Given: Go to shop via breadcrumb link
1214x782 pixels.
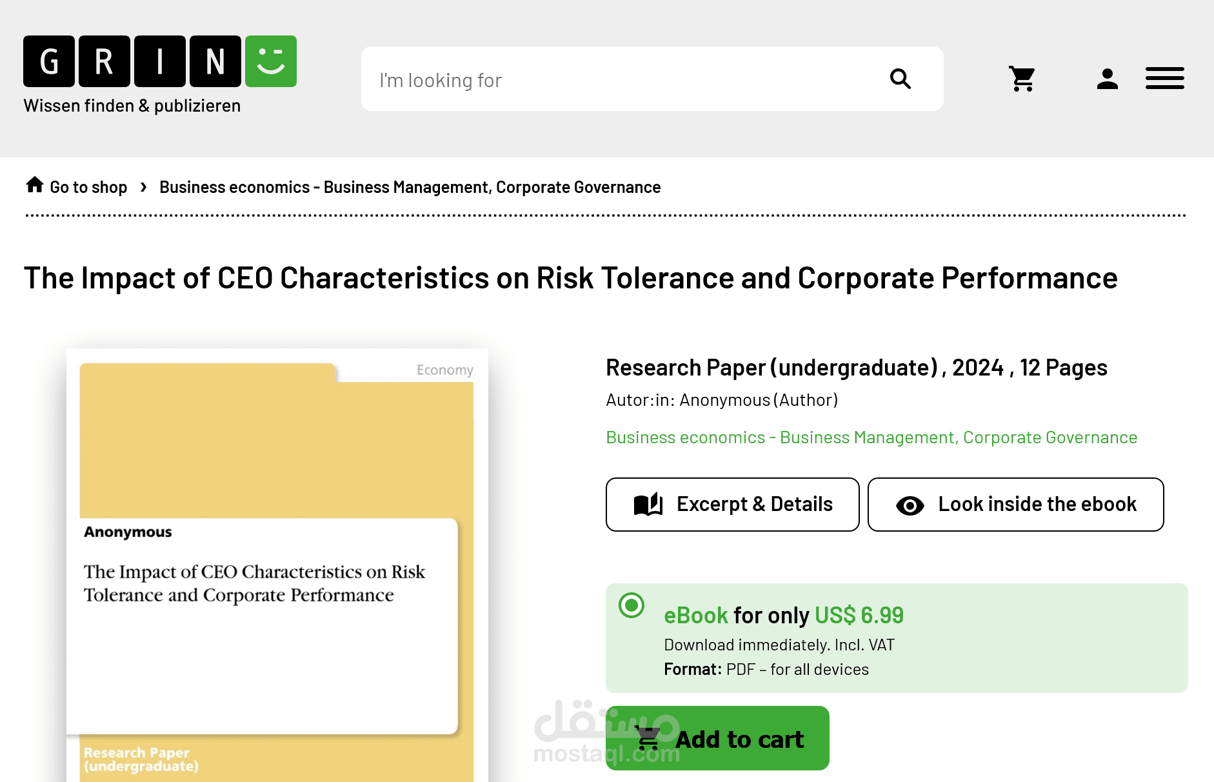Looking at the screenshot, I should [88, 187].
